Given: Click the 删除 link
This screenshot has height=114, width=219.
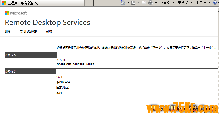Looking at the screenshot, I should (x=8, y=31).
